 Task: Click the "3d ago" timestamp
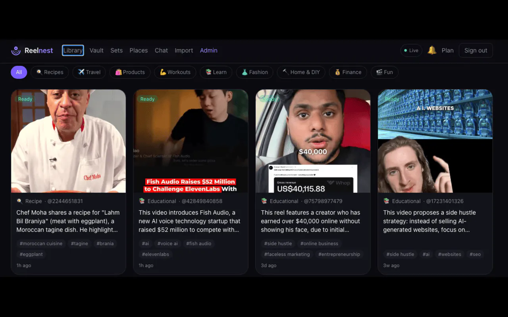click(x=269, y=265)
